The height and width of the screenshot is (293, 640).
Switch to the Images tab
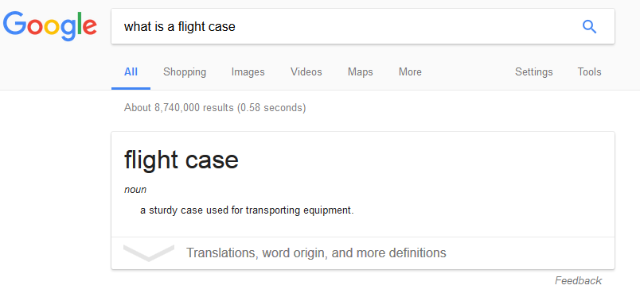point(248,72)
